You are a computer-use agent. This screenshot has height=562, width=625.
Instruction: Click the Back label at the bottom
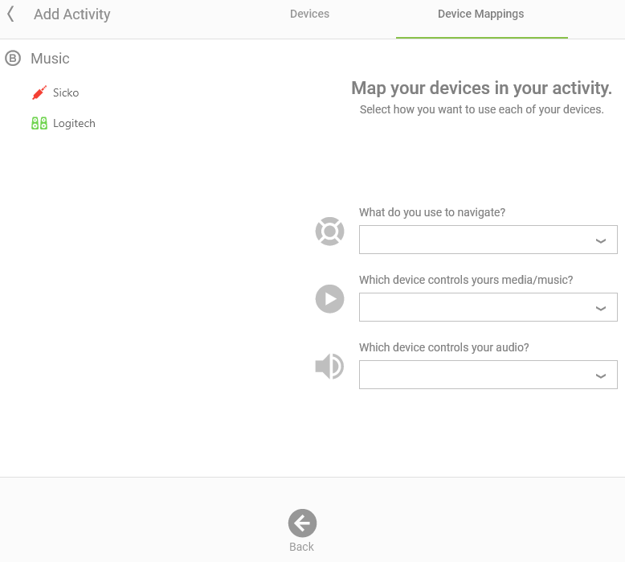point(302,547)
